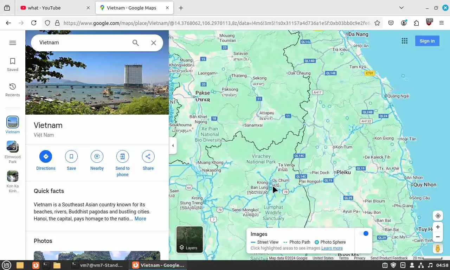Open the Extensions puzzle icon
Image resolution: width=450 pixels, height=270 pixels.
416,23
